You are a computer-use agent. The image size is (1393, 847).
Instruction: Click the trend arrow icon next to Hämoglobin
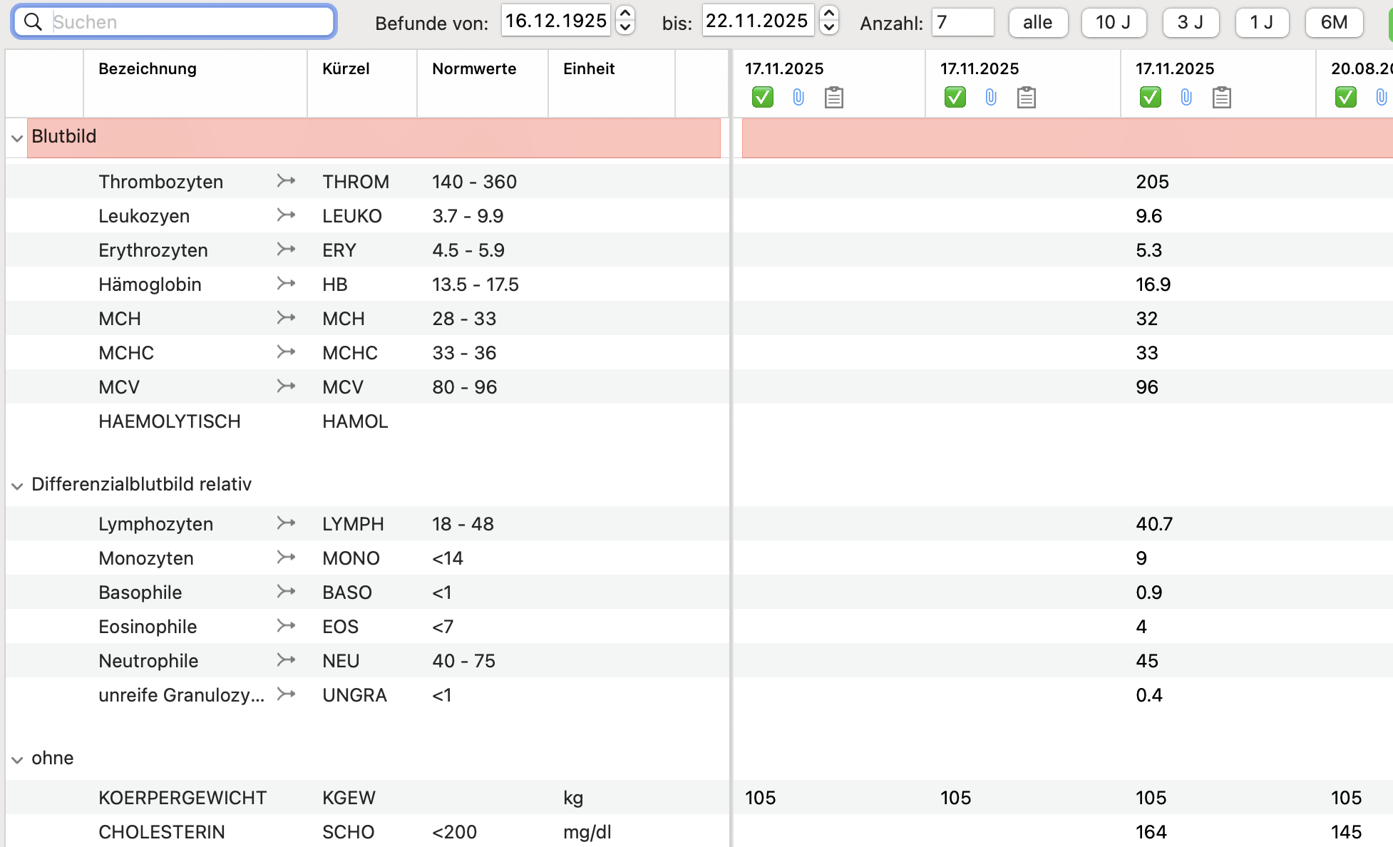286,284
